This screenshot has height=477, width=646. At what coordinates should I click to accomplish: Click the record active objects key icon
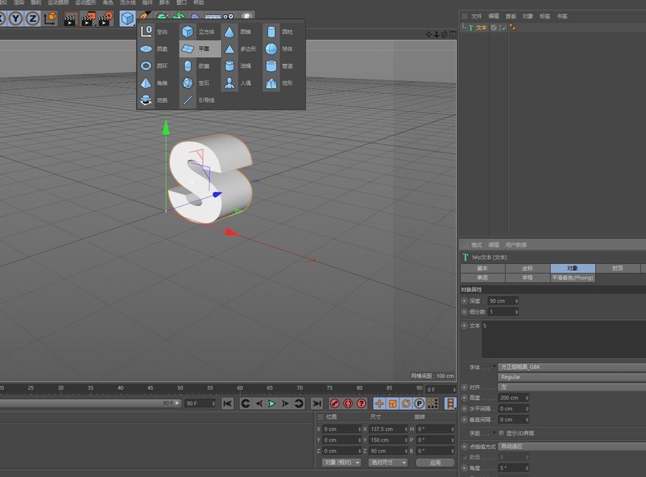coord(335,404)
